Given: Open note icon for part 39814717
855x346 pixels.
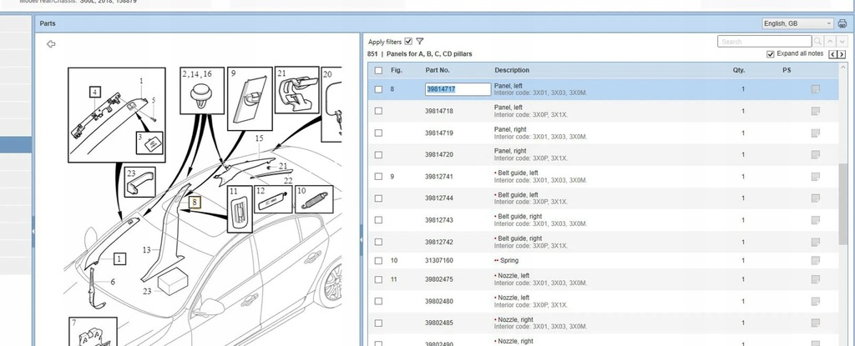Looking at the screenshot, I should [x=815, y=89].
